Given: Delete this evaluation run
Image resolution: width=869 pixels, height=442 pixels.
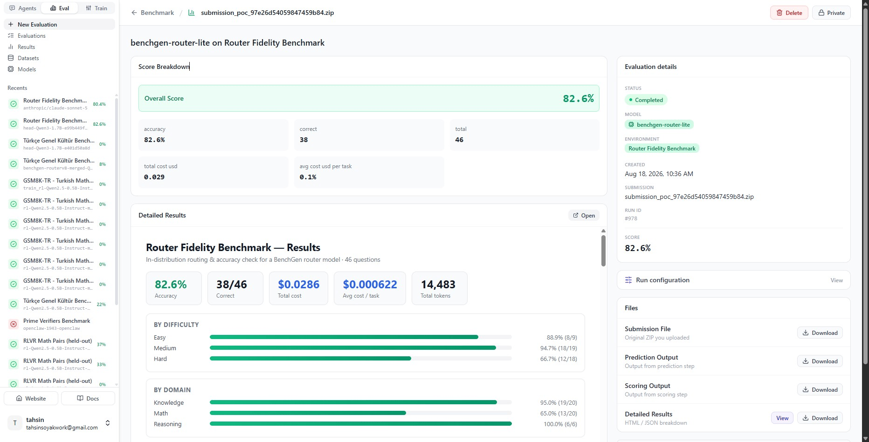Looking at the screenshot, I should [789, 13].
